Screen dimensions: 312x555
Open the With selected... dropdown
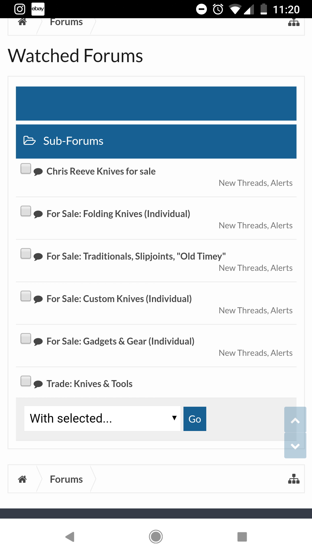pos(102,419)
